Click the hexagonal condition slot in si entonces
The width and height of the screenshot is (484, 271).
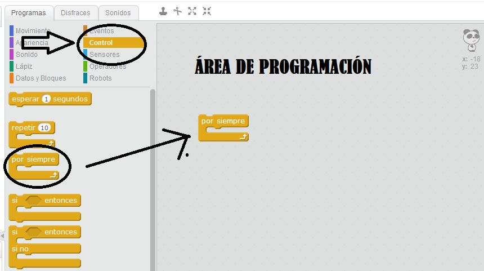pos(34,201)
